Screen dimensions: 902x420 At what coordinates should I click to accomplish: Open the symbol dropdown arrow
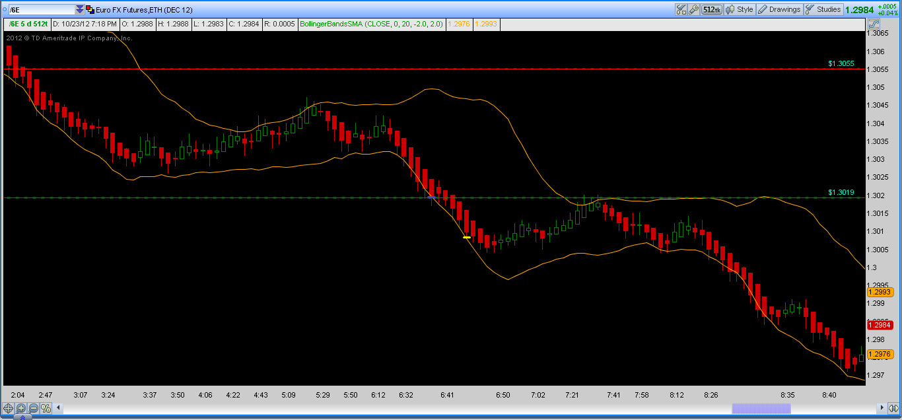80,9
